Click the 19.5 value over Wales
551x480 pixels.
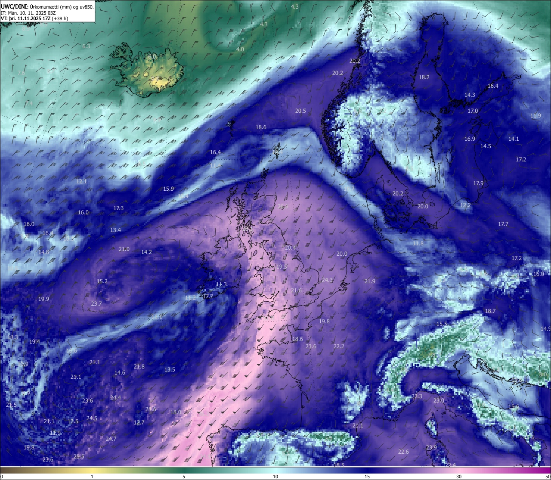(x=282, y=267)
